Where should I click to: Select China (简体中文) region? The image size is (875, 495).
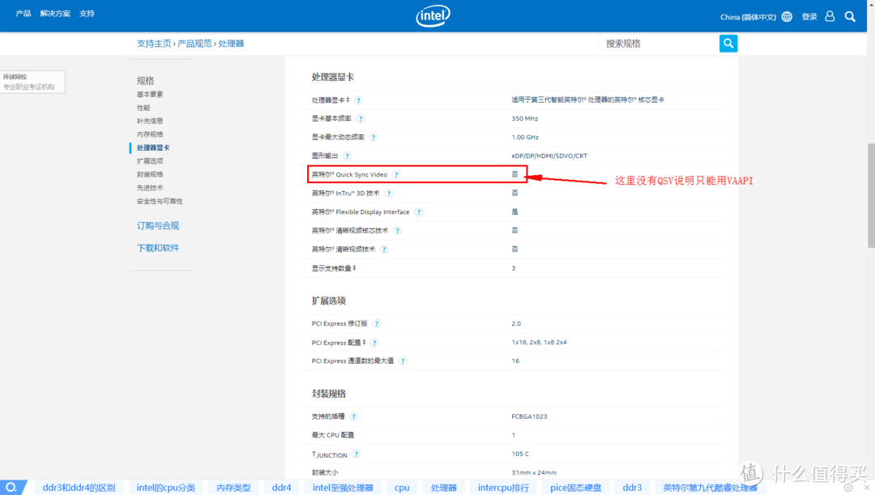[748, 17]
